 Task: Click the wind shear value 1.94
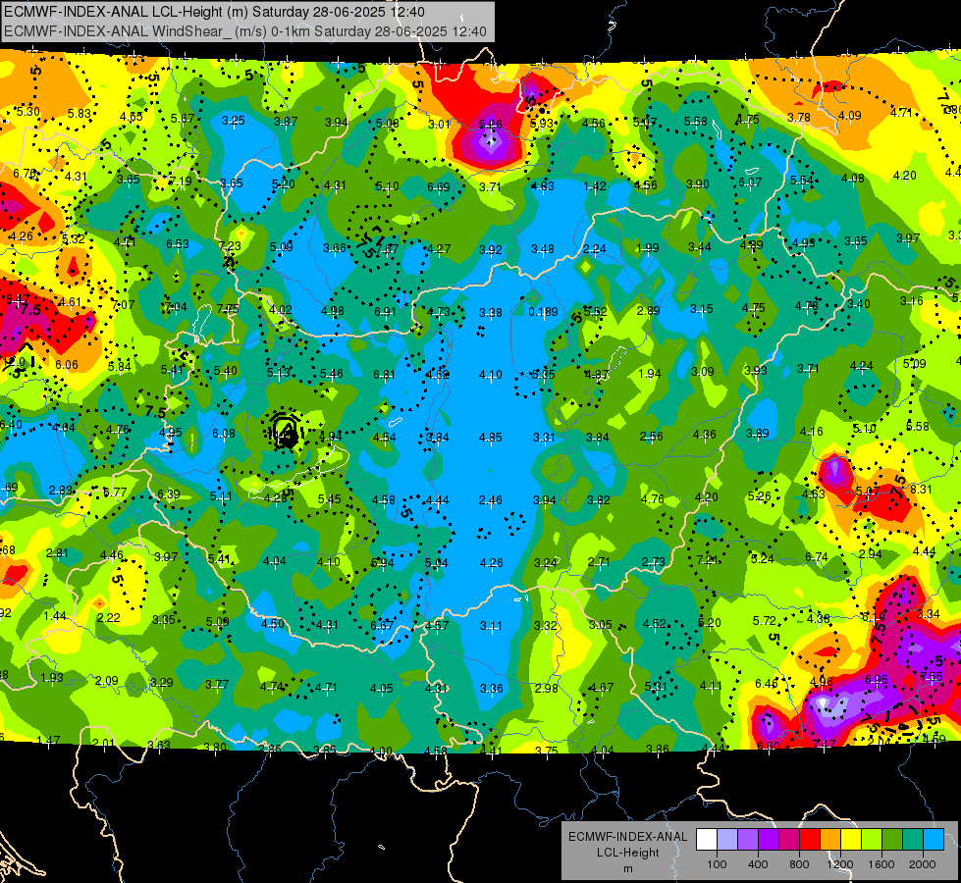click(650, 373)
